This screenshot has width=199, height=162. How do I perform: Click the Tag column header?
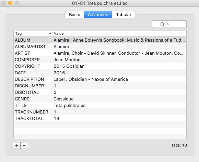pyautogui.click(x=33, y=33)
